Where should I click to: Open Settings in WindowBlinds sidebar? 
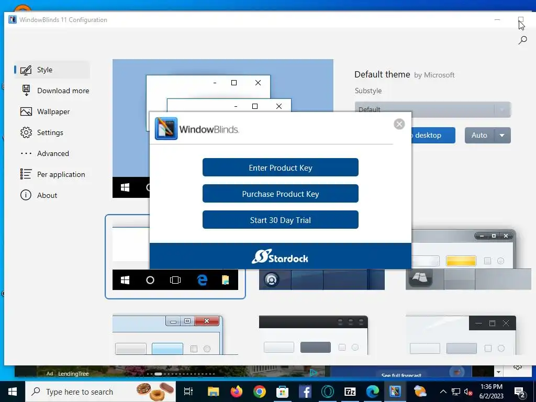[x=52, y=132]
